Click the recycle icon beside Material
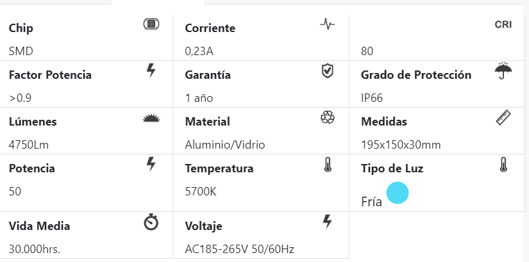 point(327,118)
